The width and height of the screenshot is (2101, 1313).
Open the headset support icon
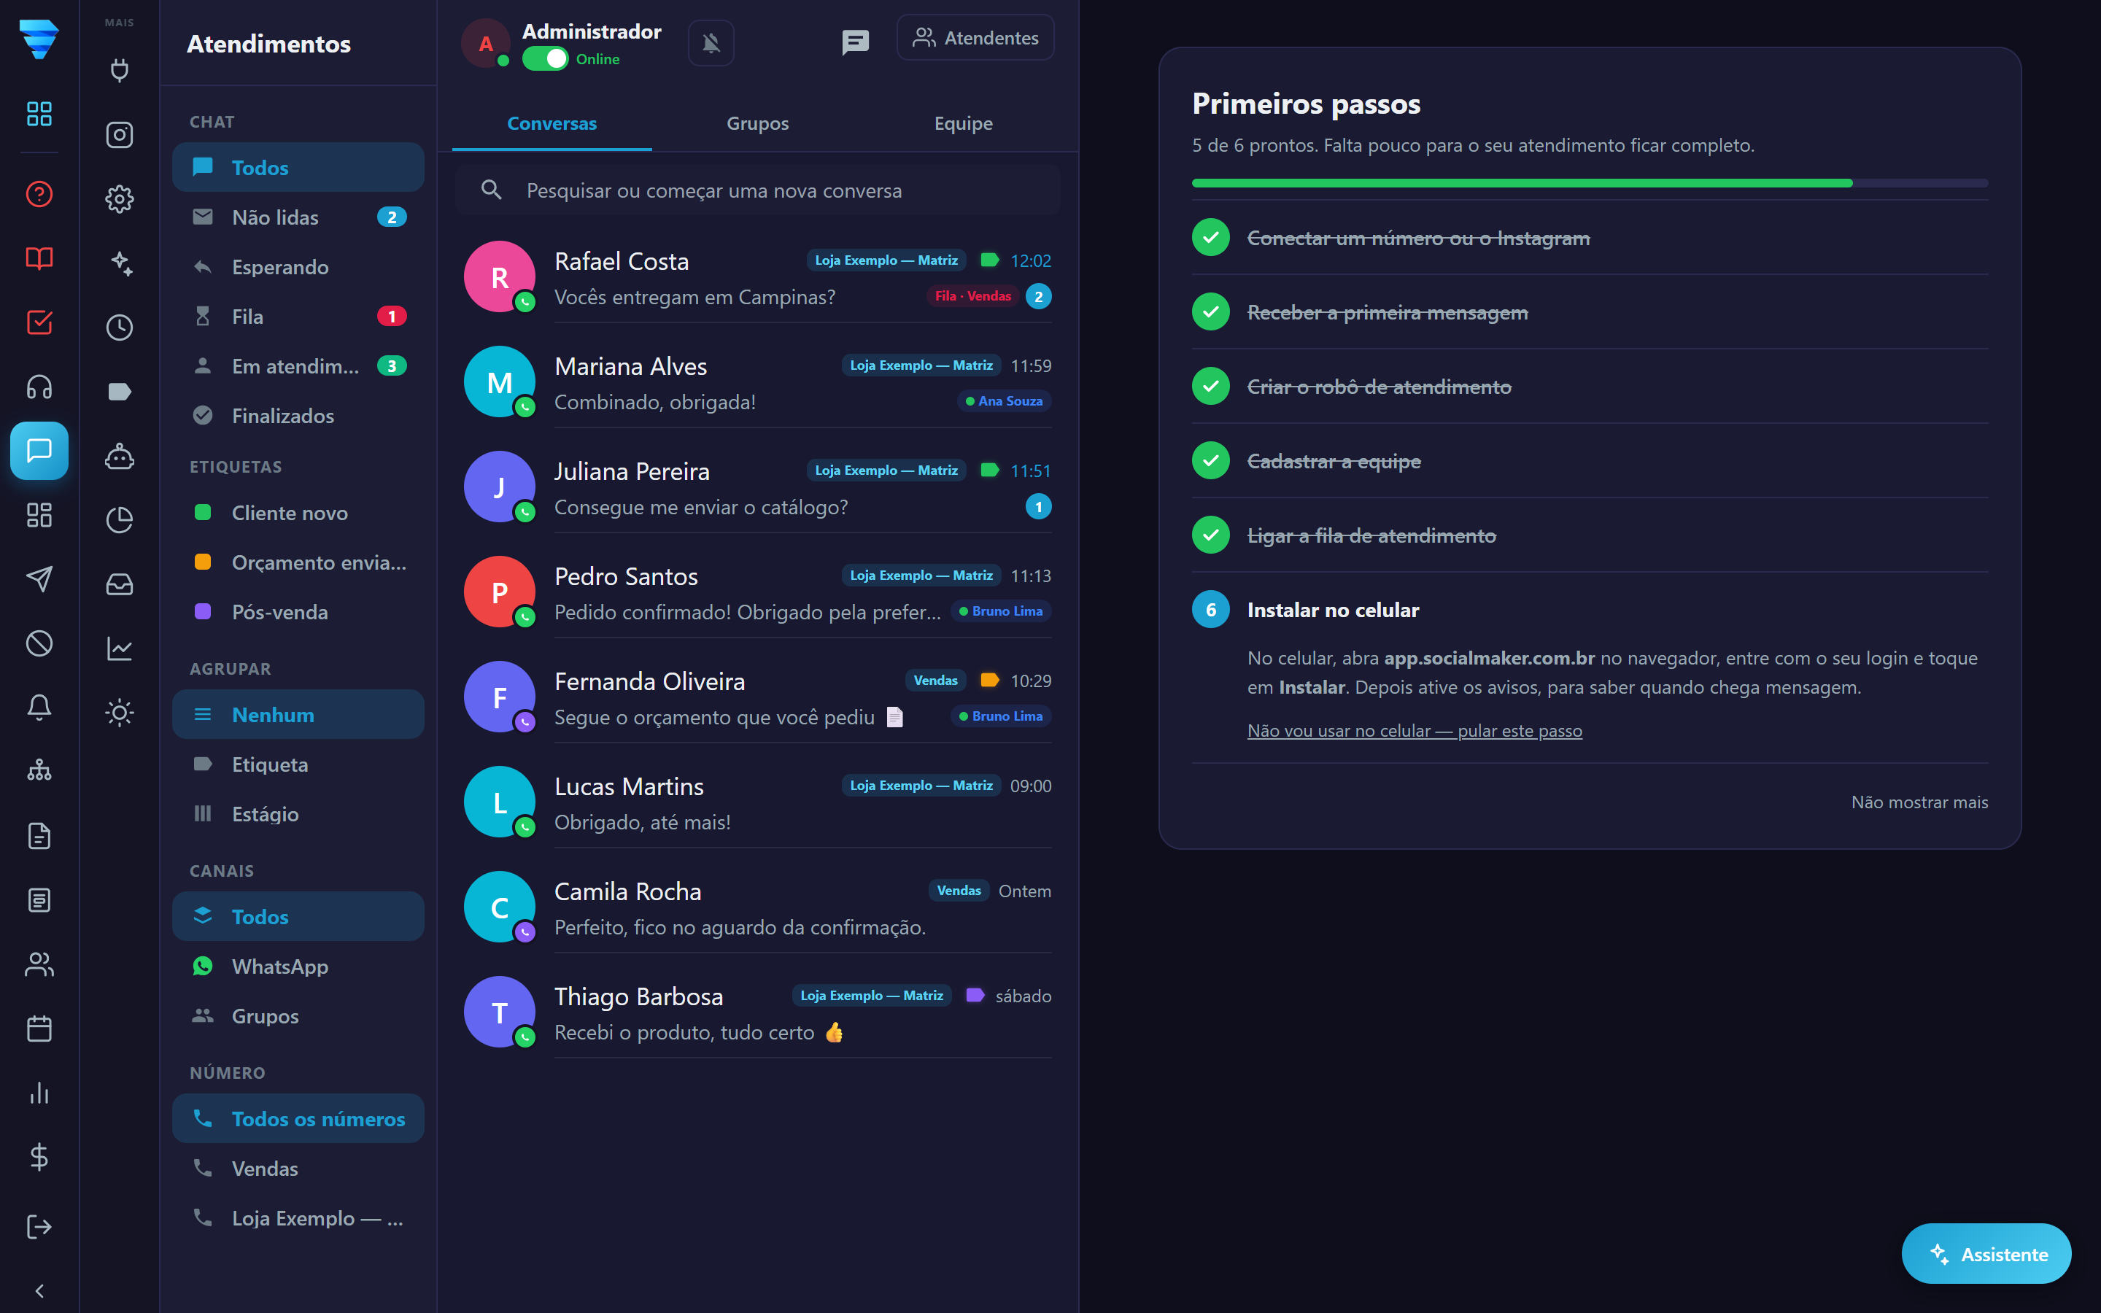click(x=39, y=387)
